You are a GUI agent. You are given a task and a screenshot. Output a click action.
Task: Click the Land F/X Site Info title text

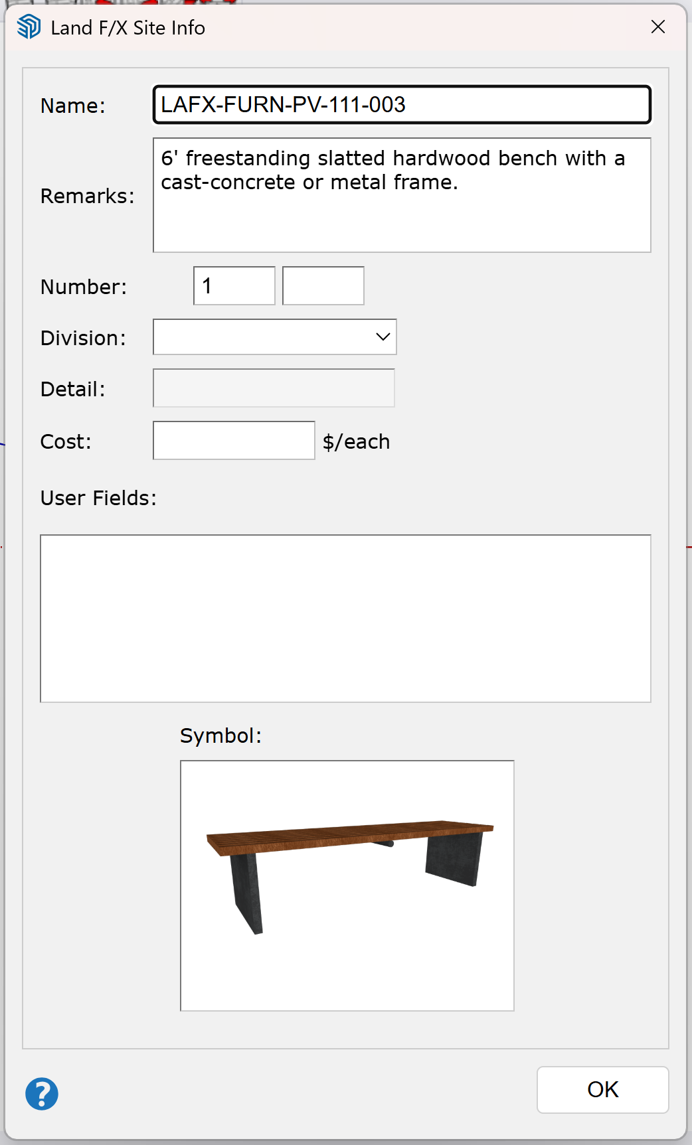[128, 28]
